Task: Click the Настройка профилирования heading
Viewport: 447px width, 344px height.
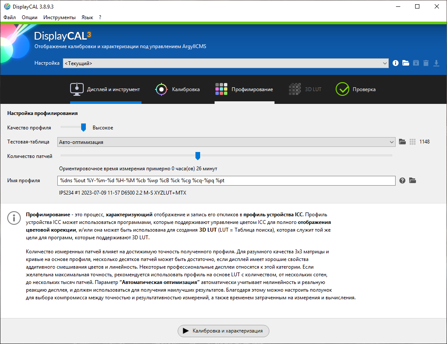Action: click(42, 113)
